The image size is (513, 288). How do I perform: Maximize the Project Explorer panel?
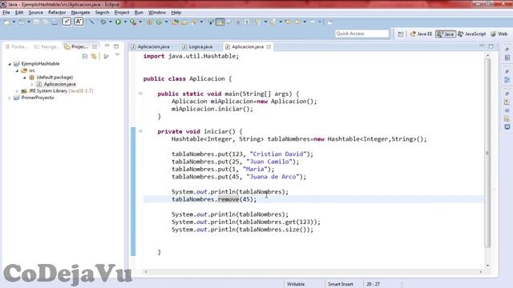click(x=116, y=46)
